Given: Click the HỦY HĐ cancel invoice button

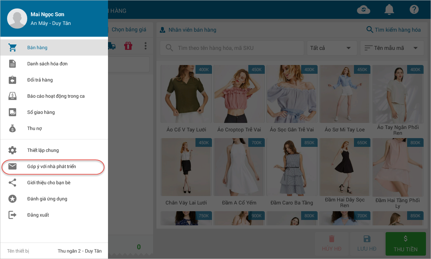Looking at the screenshot, I should pos(332,243).
